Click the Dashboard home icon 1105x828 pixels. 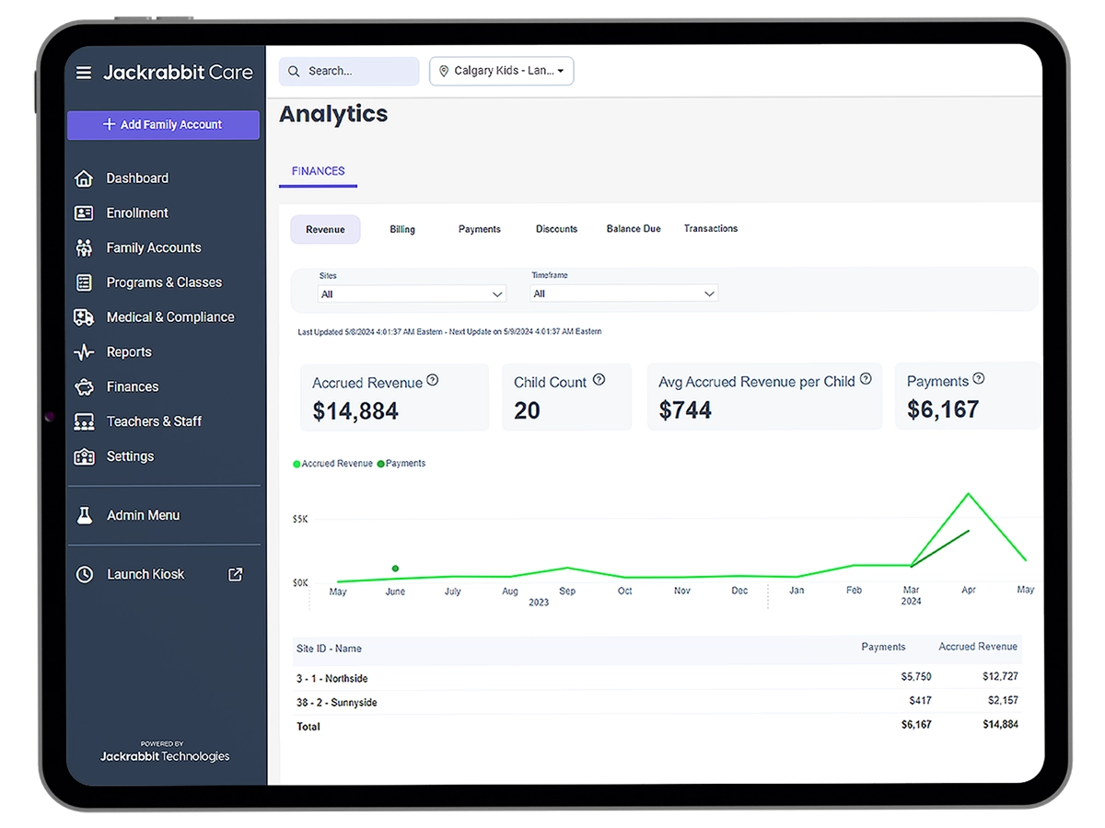[x=84, y=178]
